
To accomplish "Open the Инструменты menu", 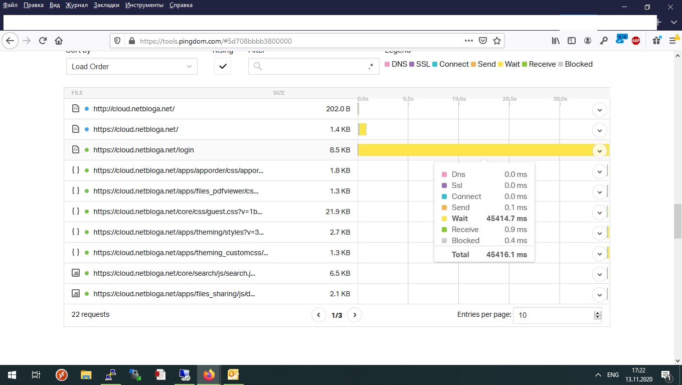I will click(144, 5).
